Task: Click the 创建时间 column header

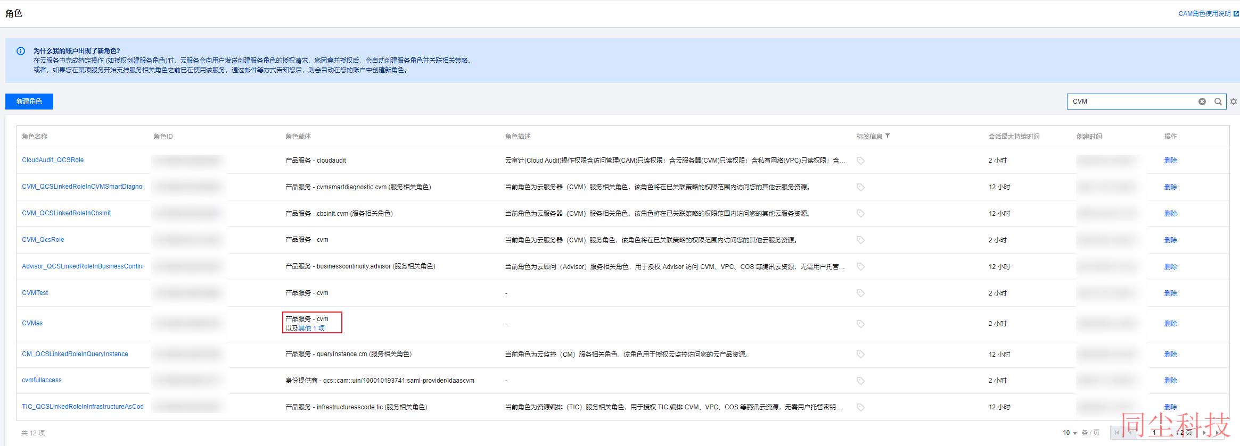Action: (x=1089, y=137)
